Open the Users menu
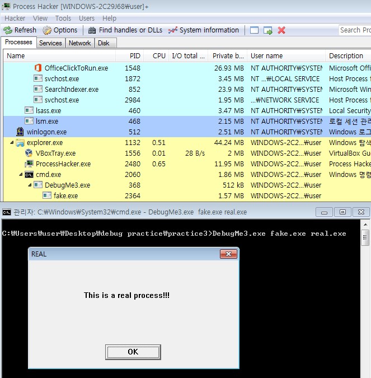371x378 pixels. click(x=87, y=18)
